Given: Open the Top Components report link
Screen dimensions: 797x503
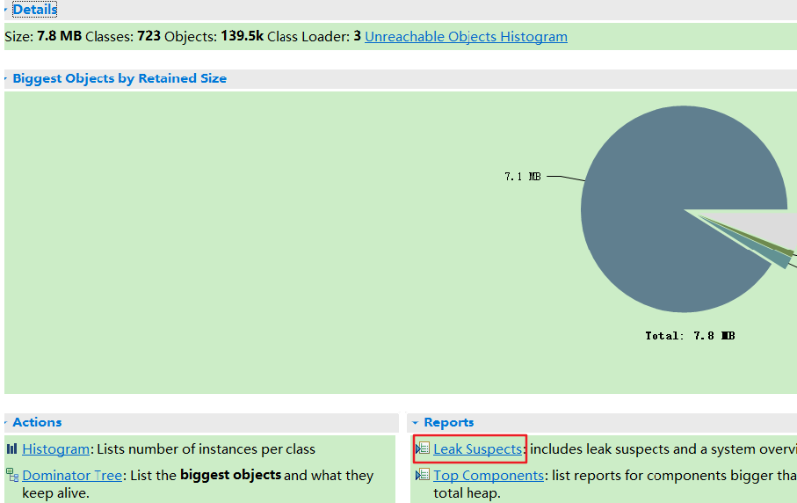Looking at the screenshot, I should pos(489,475).
